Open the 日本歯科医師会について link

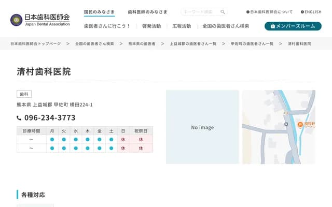coord(270,12)
